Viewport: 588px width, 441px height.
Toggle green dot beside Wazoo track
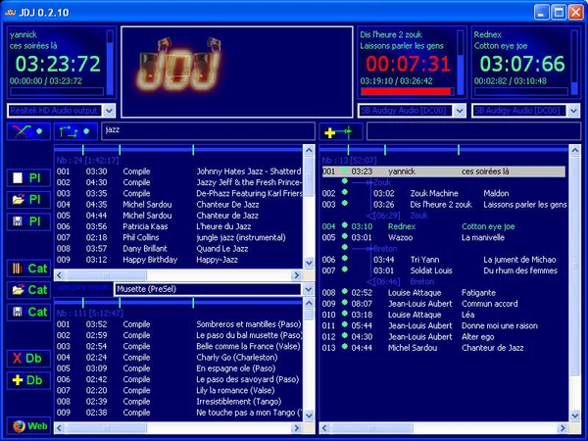tap(345, 236)
